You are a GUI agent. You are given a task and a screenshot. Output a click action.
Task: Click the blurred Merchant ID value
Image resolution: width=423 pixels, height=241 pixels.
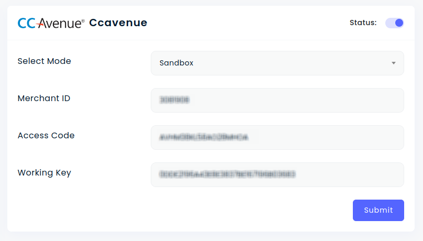[175, 100]
